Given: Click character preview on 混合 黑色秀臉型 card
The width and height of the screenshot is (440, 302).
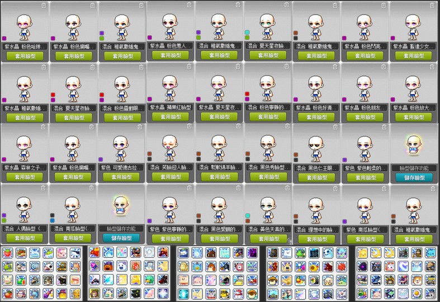Looking at the screenshot, I should point(268,147).
